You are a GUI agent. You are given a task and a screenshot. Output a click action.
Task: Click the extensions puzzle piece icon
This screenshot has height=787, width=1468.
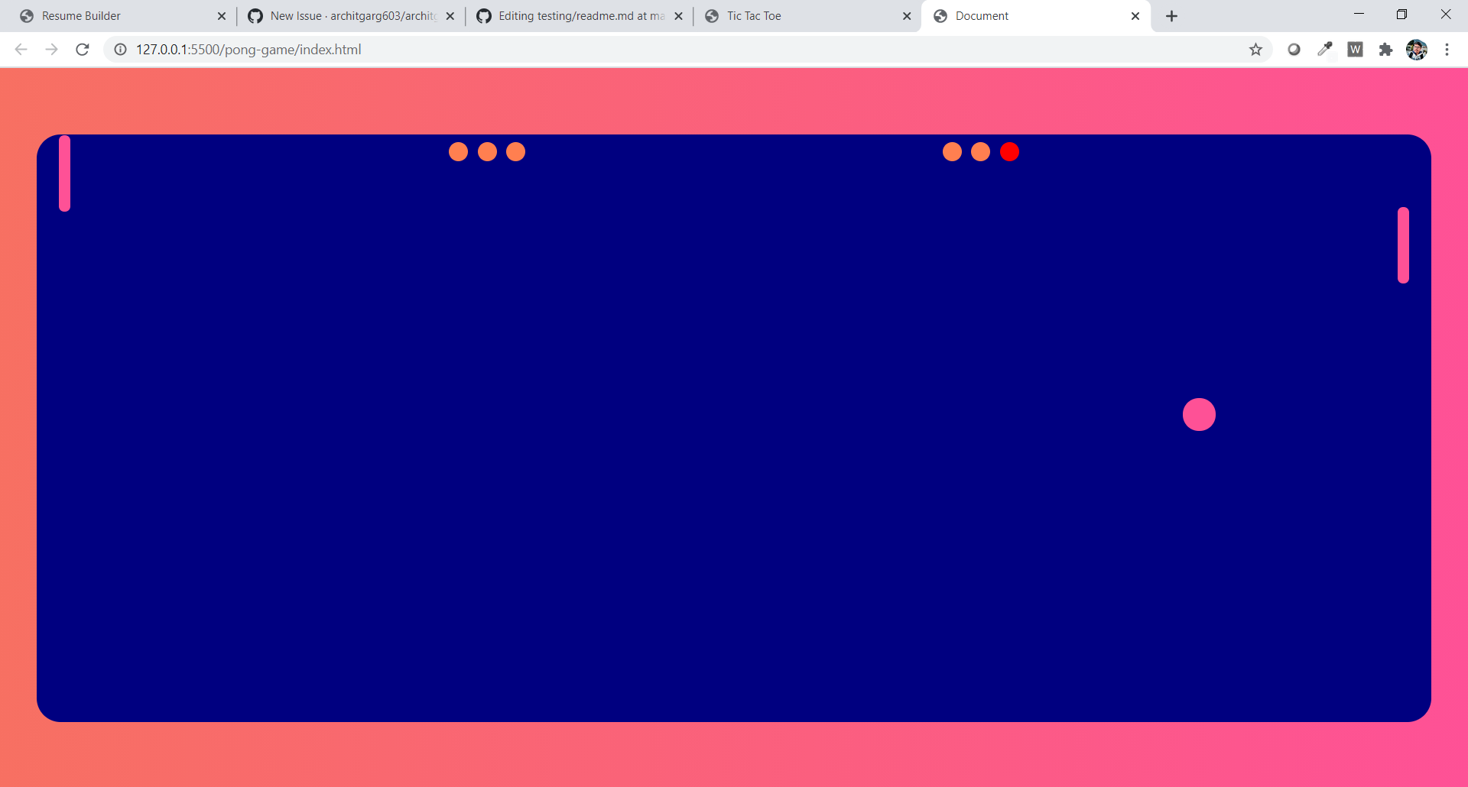point(1386,49)
